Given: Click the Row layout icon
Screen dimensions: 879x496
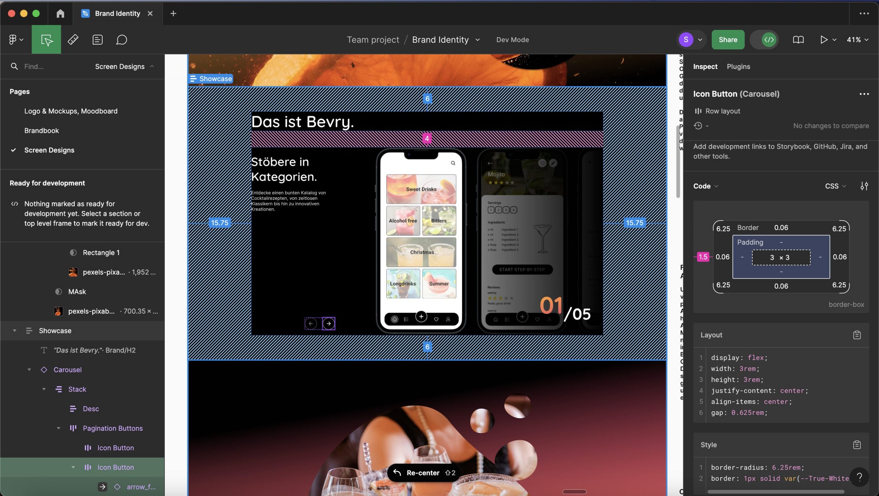Looking at the screenshot, I should click(x=698, y=111).
